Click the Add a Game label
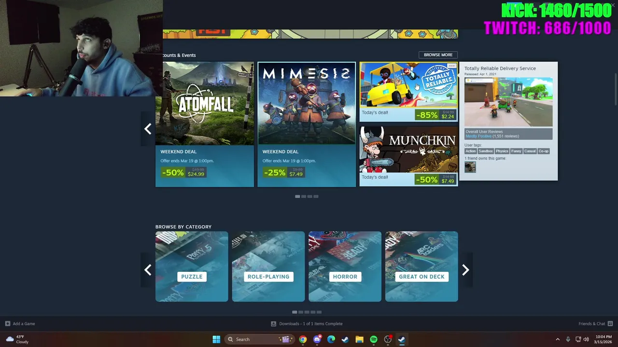Viewport: 618px width, 347px height. pos(24,324)
